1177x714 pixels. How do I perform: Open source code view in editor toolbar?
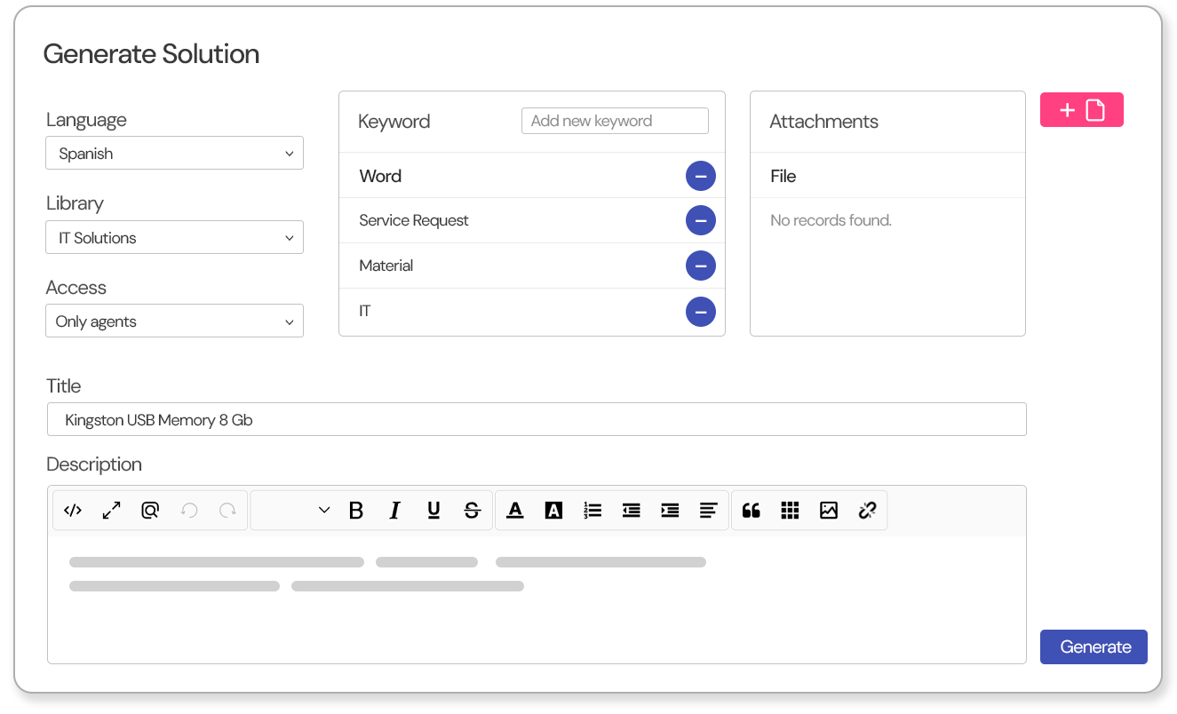click(x=73, y=511)
